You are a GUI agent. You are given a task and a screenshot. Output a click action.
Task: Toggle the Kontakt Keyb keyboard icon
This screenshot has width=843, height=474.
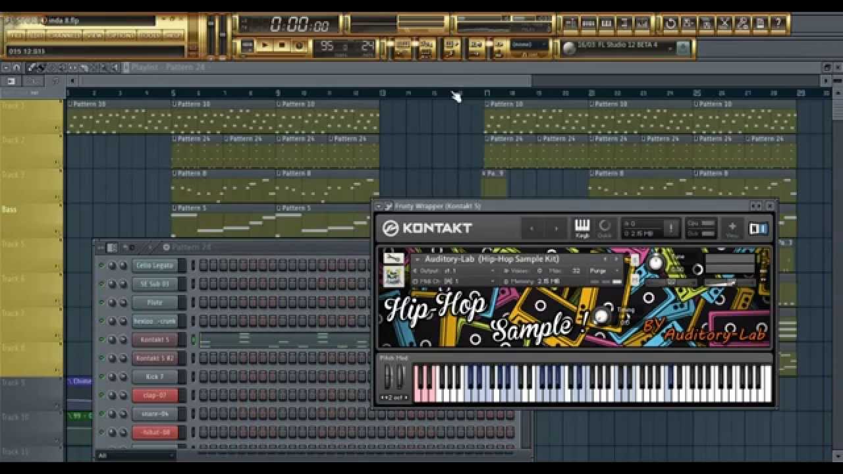[582, 228]
